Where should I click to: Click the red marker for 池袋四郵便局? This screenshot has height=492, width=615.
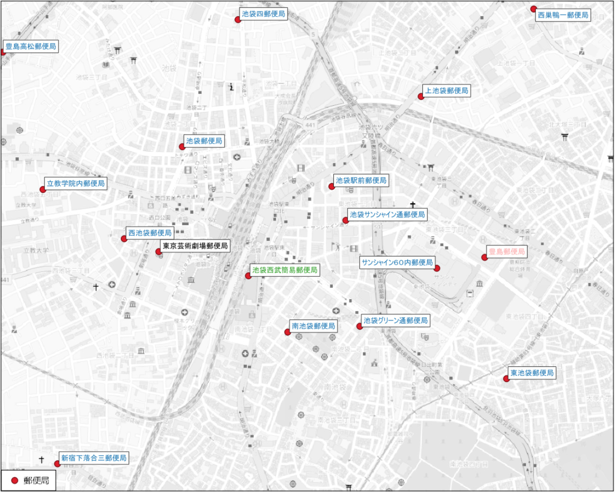click(x=238, y=19)
